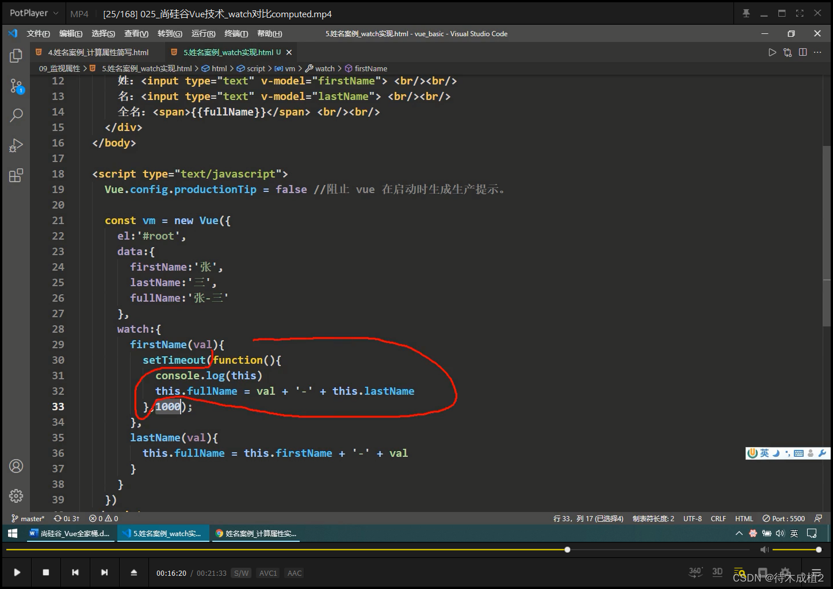Screen dimensions: 833x589
Task: Open the Windows notification center icon
Action: 812,533
